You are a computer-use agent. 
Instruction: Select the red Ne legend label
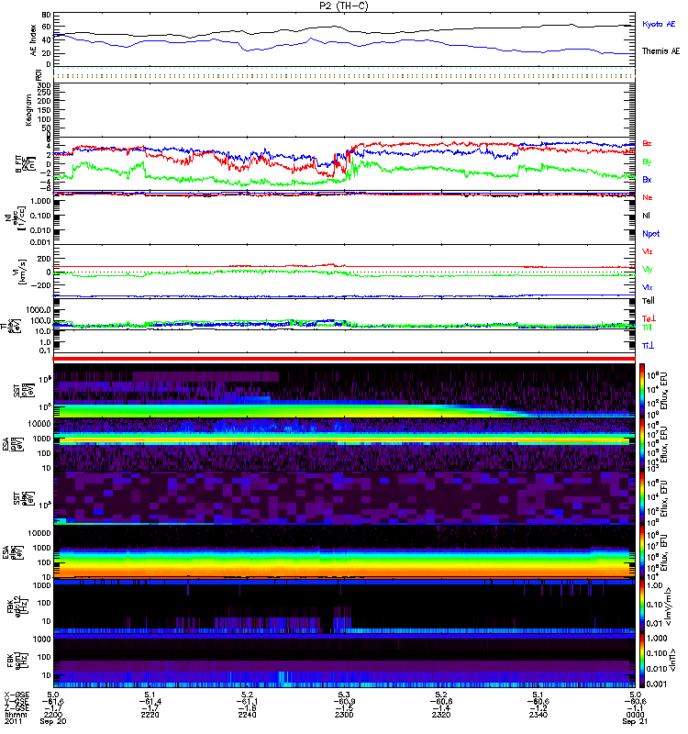648,197
